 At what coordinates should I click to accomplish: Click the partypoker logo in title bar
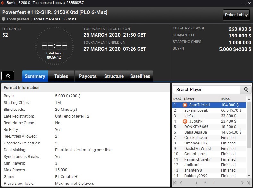(2, 3)
